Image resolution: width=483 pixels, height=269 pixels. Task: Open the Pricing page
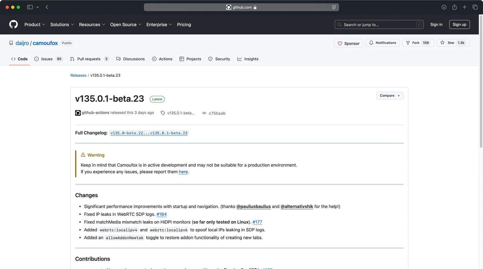tap(184, 24)
